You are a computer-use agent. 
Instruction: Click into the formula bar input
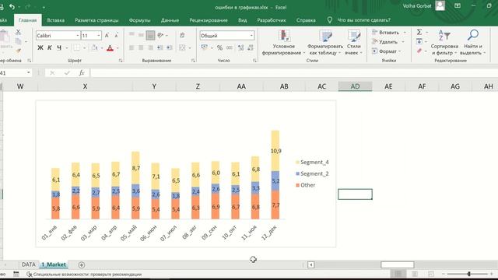click(294, 73)
